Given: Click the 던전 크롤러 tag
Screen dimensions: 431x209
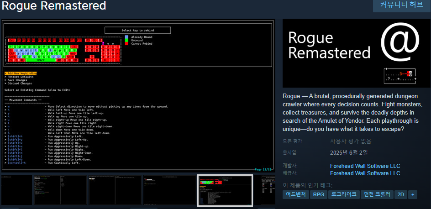Looking at the screenshot, I should pos(377,194).
